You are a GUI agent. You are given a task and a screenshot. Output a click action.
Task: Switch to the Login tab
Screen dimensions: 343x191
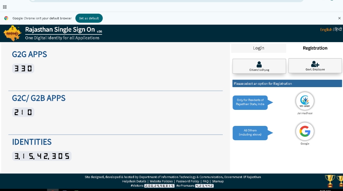pos(259,48)
